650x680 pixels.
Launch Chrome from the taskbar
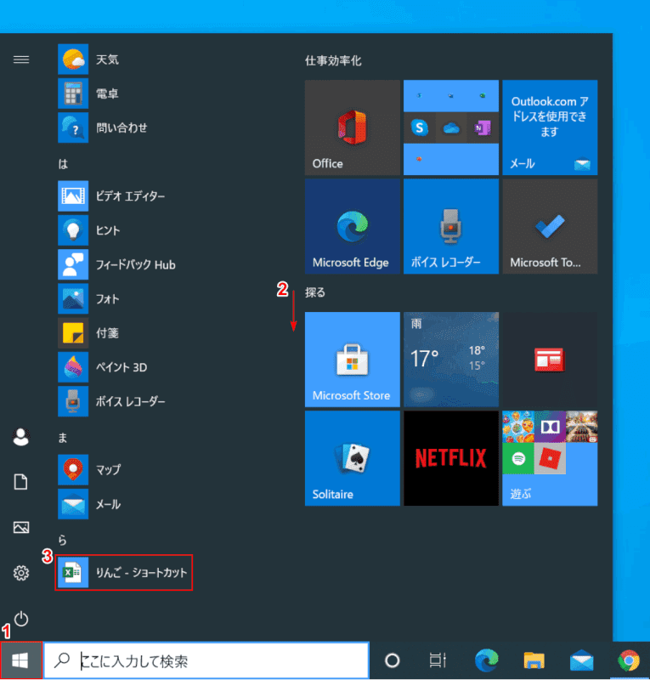[x=629, y=660]
